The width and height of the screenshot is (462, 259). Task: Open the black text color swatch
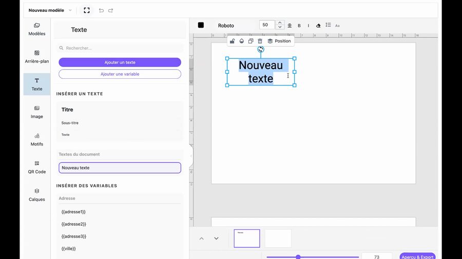[x=201, y=25]
